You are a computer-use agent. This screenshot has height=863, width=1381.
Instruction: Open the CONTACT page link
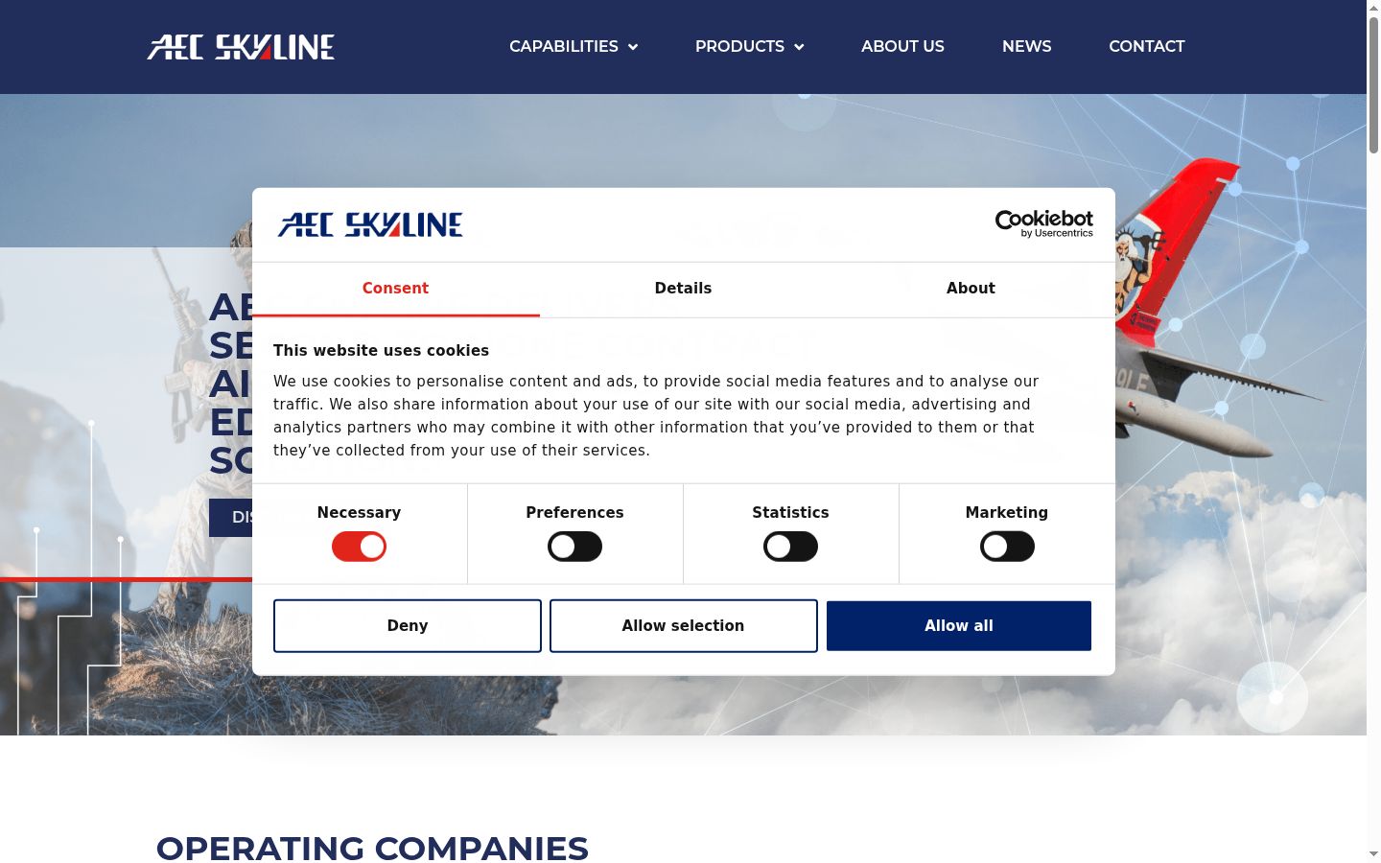1147,46
